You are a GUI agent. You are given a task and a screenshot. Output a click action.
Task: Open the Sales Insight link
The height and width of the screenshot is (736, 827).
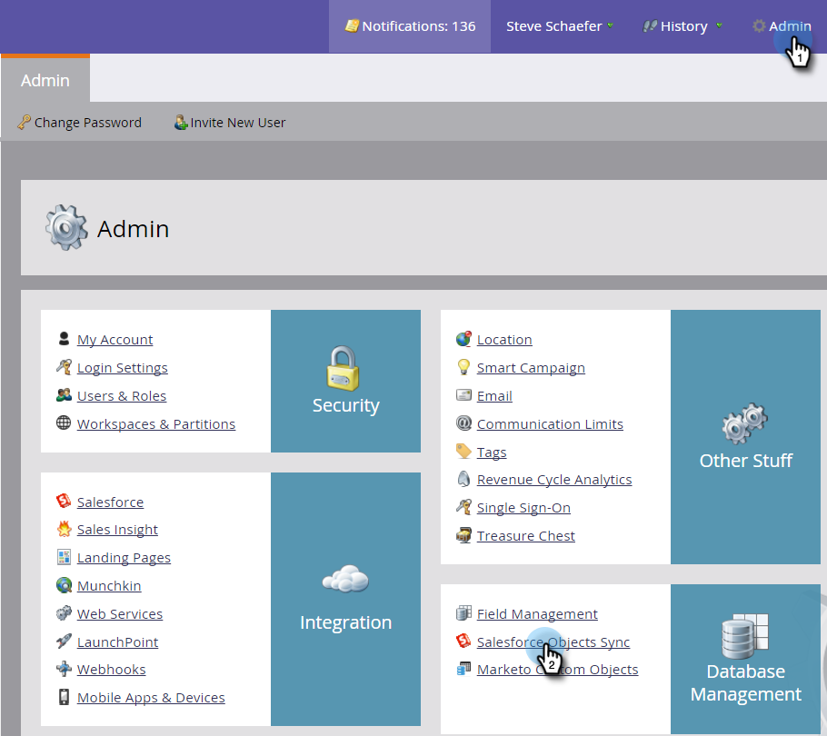tap(117, 530)
